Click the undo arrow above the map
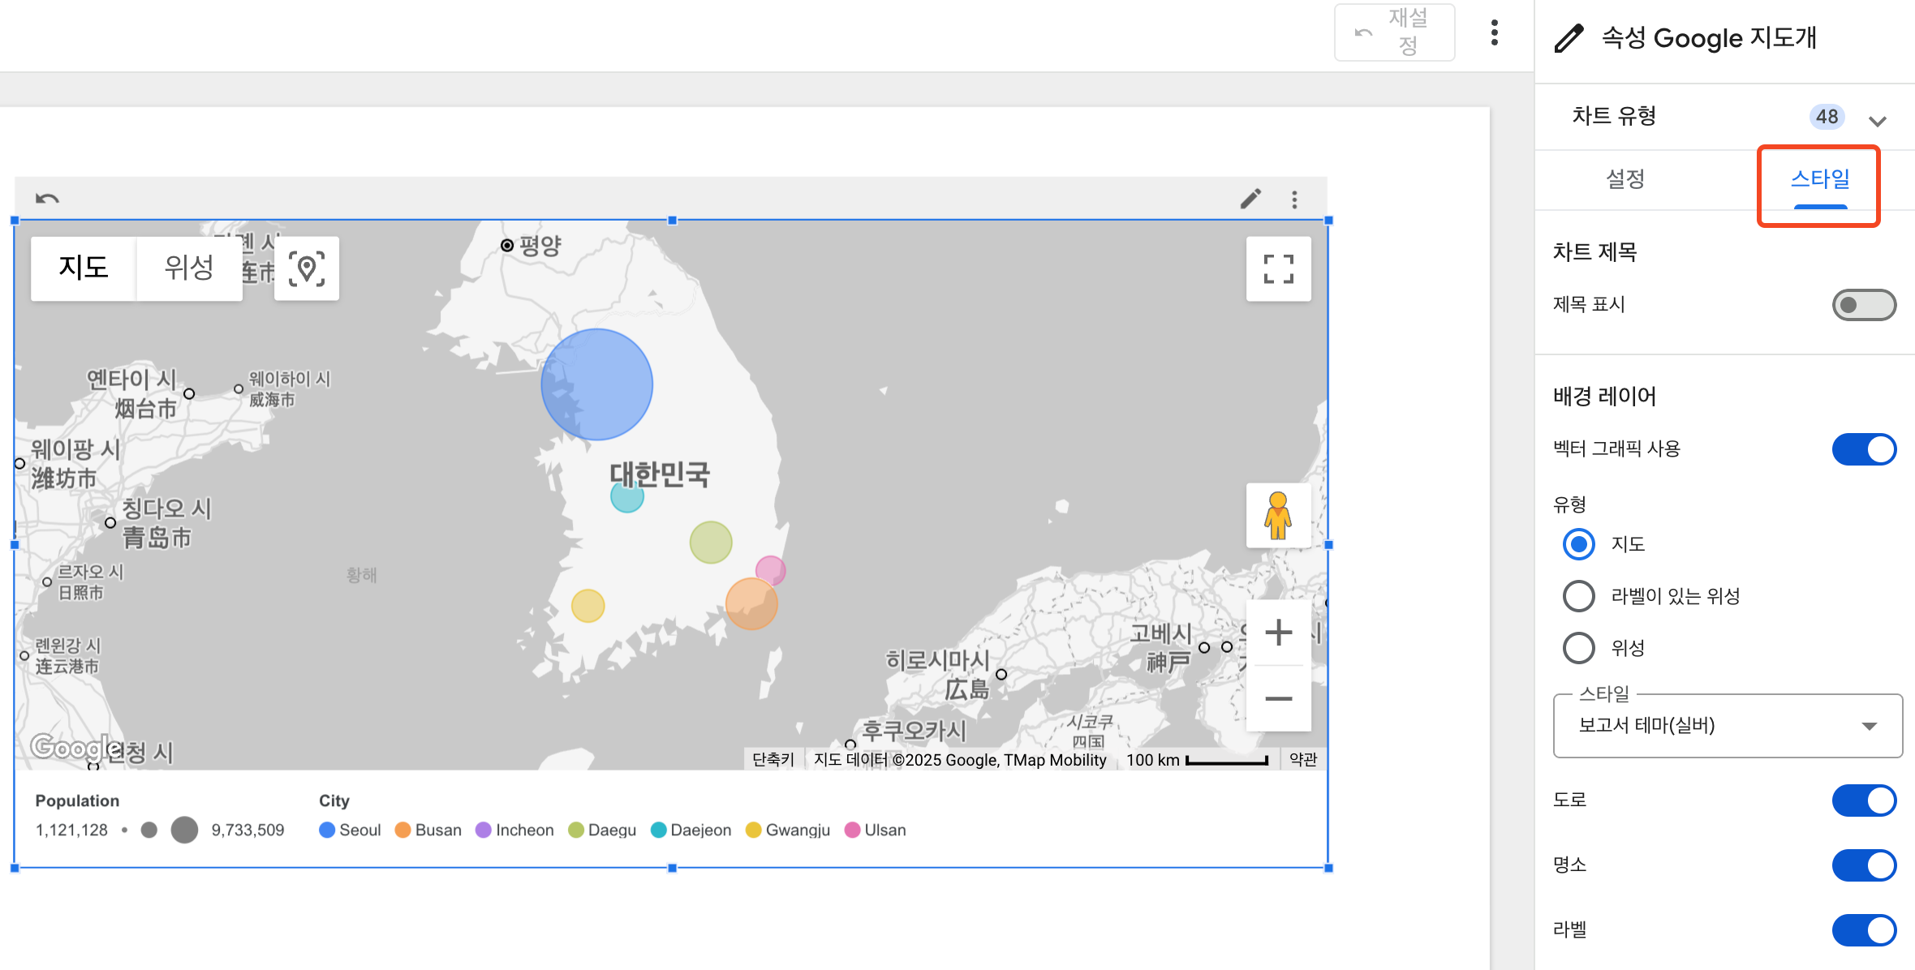This screenshot has height=970, width=1915. pos(46,199)
